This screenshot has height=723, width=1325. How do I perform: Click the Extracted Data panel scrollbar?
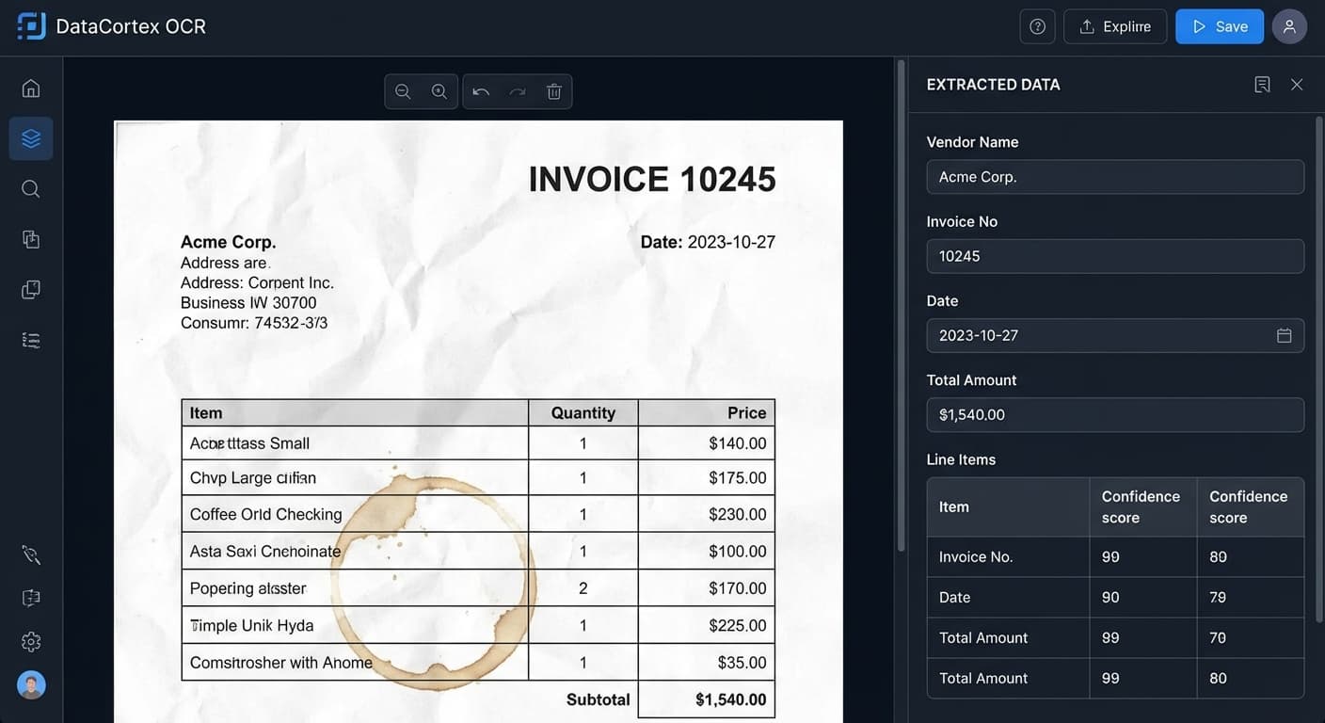[1319, 367]
